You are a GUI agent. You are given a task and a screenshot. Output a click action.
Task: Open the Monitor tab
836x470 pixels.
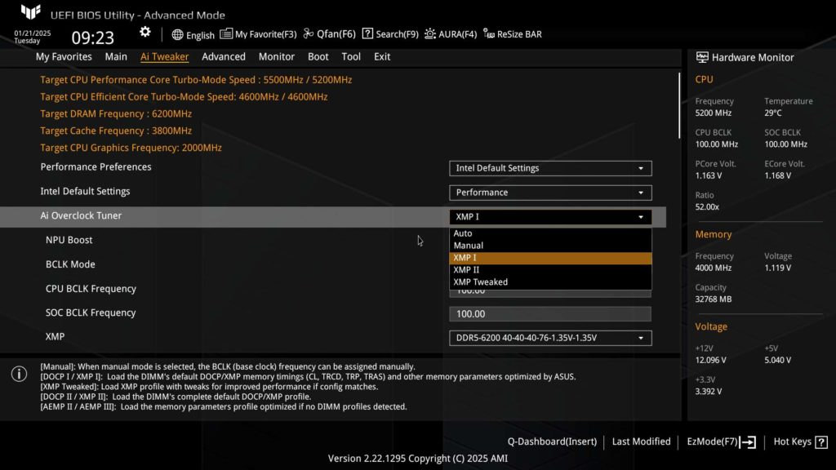coord(276,56)
